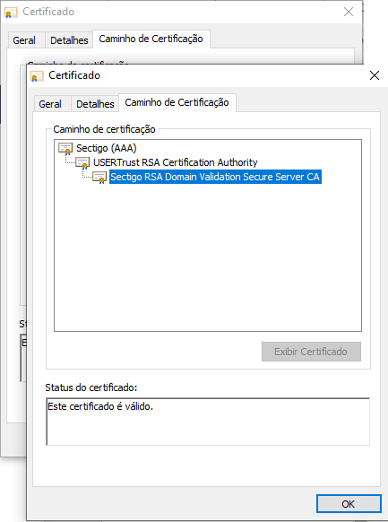Switch to Caminho de Certificação tab in front window
Image resolution: width=388 pixels, height=522 pixels.
pyautogui.click(x=177, y=102)
